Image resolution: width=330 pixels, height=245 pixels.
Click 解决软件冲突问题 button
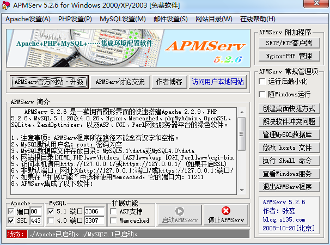[x=289, y=121]
